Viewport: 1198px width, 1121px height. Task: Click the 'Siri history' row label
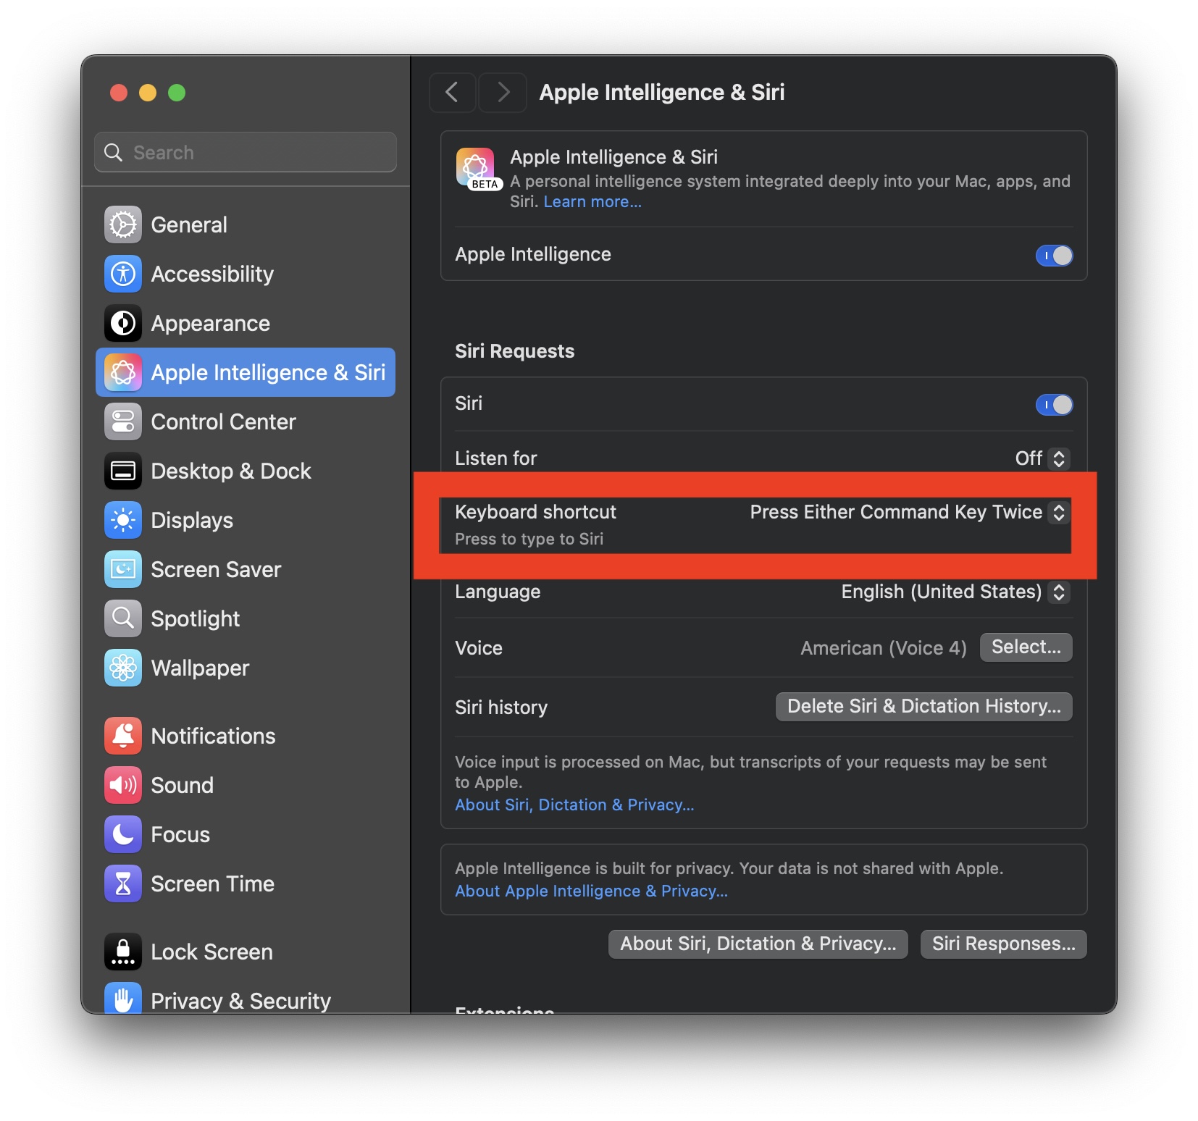(x=501, y=708)
